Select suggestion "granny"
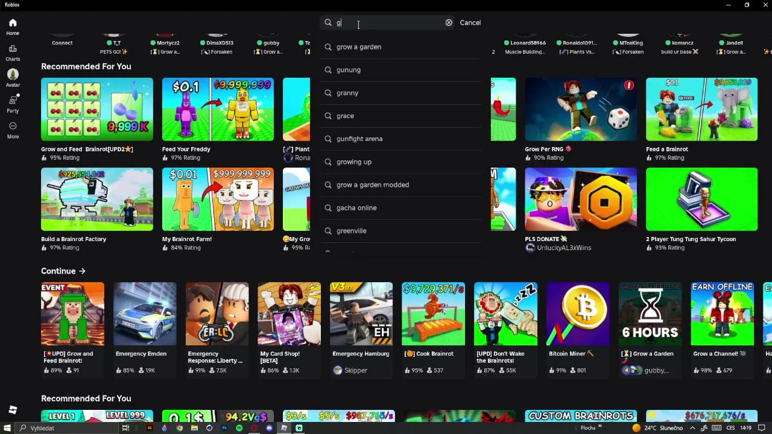This screenshot has width=772, height=434. (402, 93)
